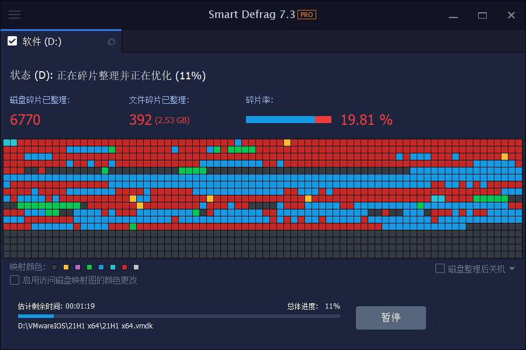The height and width of the screenshot is (350, 526).
Task: Click the Smart Defrag PRO badge
Action: click(x=307, y=15)
